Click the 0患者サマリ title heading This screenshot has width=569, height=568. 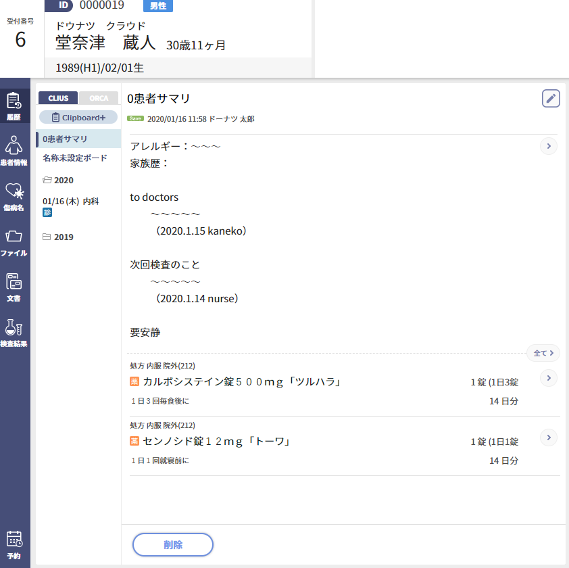(x=159, y=99)
